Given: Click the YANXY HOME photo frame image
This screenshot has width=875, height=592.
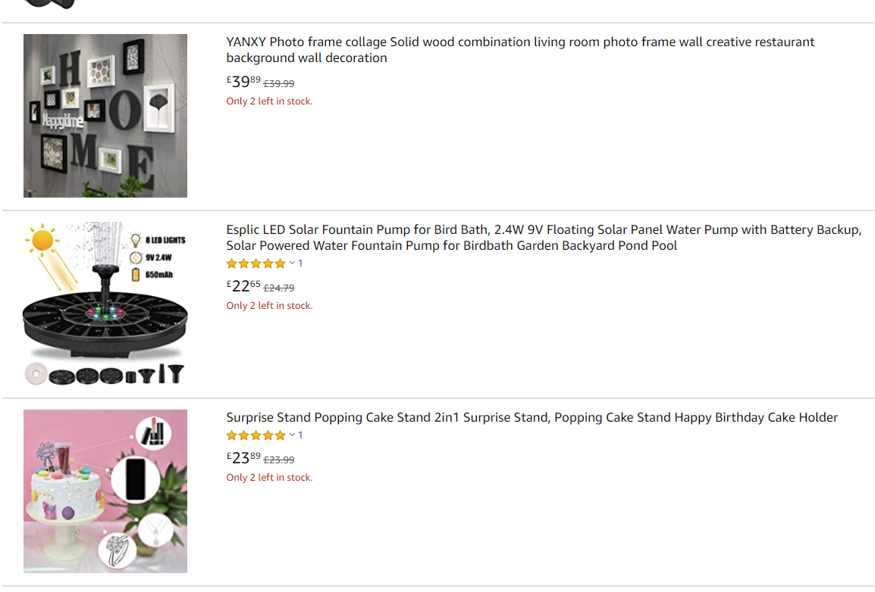Looking at the screenshot, I should (x=105, y=116).
